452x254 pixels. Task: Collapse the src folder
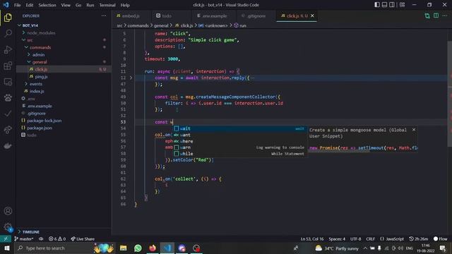(x=30, y=40)
